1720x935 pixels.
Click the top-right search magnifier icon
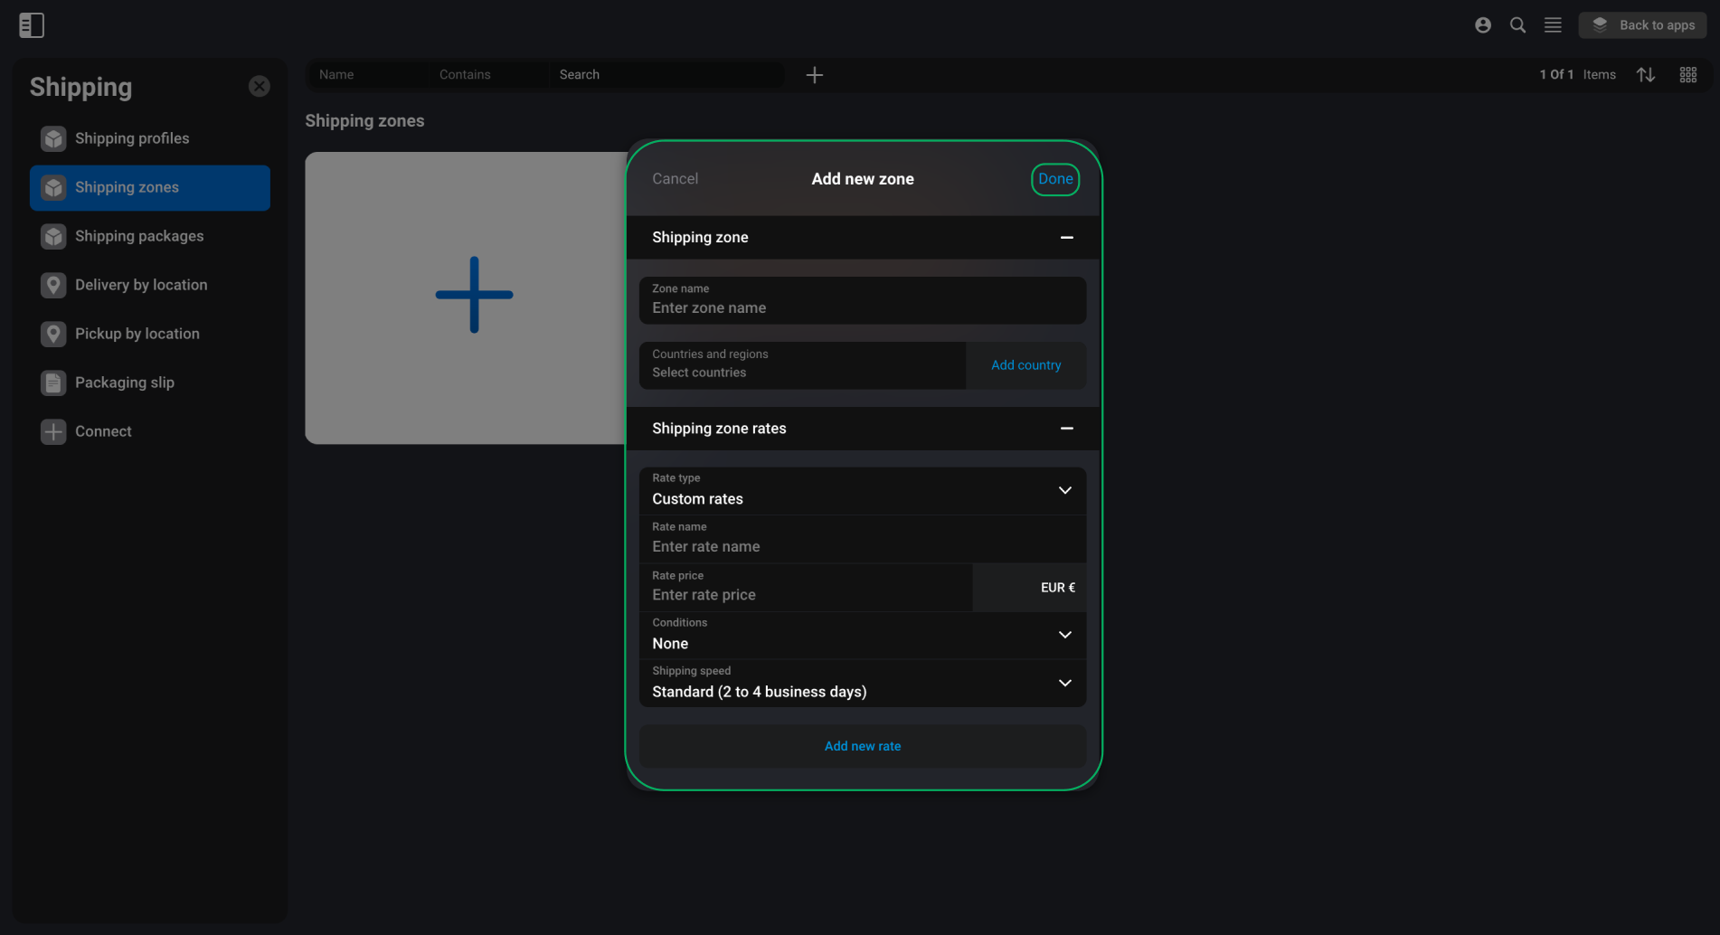tap(1518, 25)
